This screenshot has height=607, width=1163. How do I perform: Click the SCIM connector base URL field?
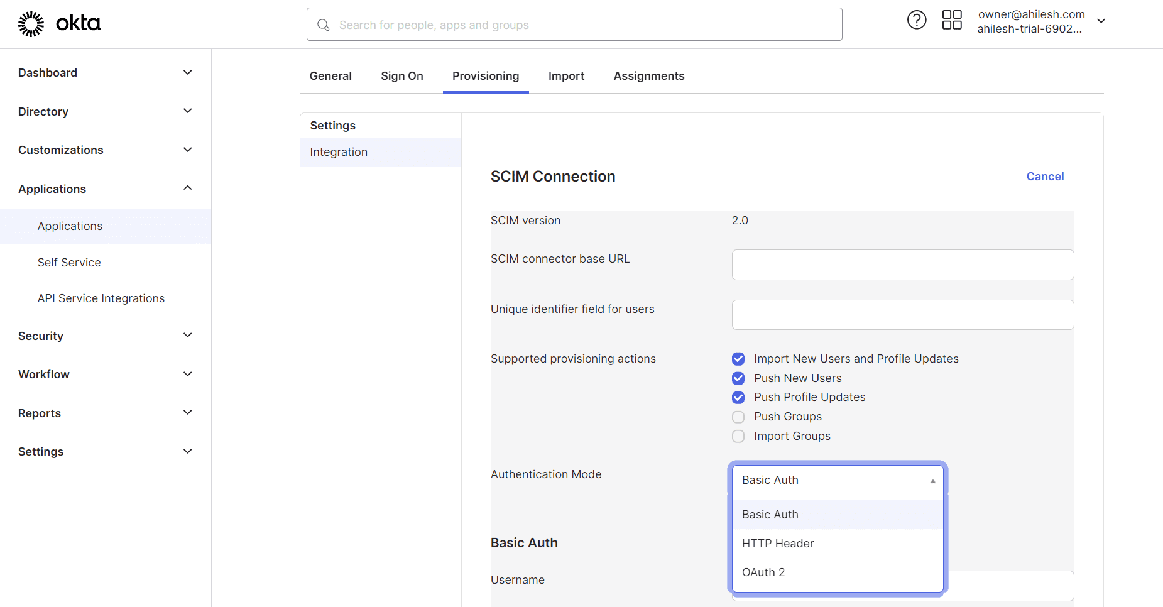[x=902, y=265]
